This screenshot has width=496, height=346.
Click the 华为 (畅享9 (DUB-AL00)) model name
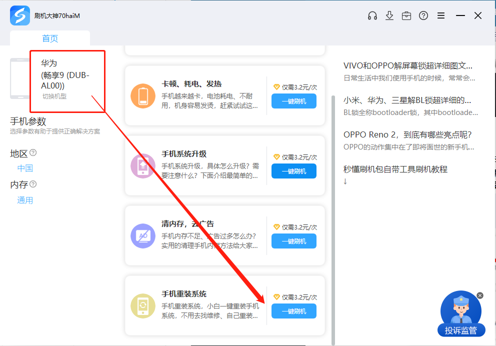tap(65, 74)
